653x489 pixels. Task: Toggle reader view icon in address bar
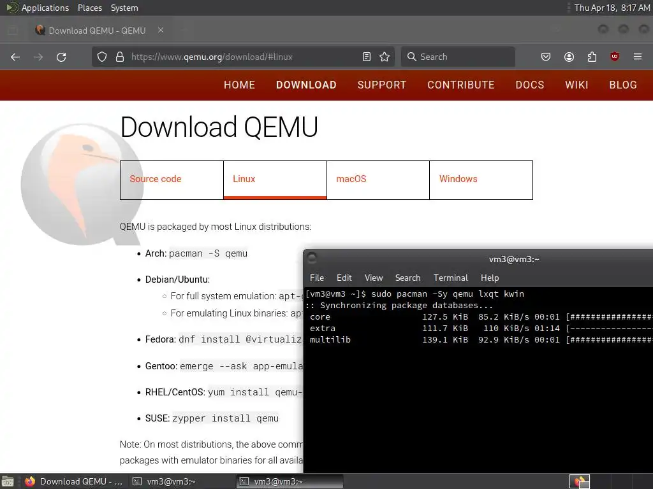point(367,57)
